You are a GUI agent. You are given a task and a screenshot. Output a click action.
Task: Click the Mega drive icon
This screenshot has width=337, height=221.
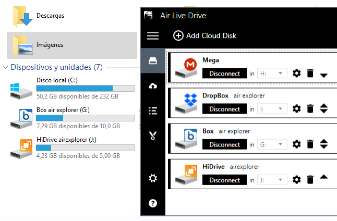(x=186, y=68)
